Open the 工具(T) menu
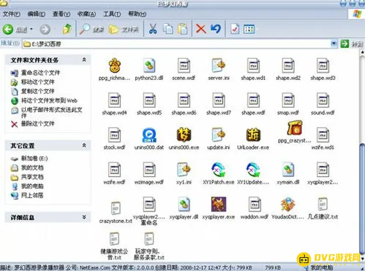The height and width of the screenshot is (271, 365). [x=112, y=14]
